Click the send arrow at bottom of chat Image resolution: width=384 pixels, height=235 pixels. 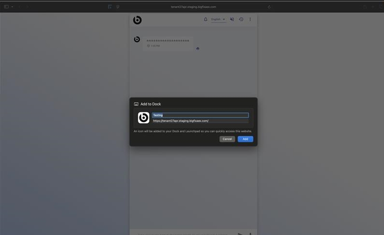pos(241,234)
